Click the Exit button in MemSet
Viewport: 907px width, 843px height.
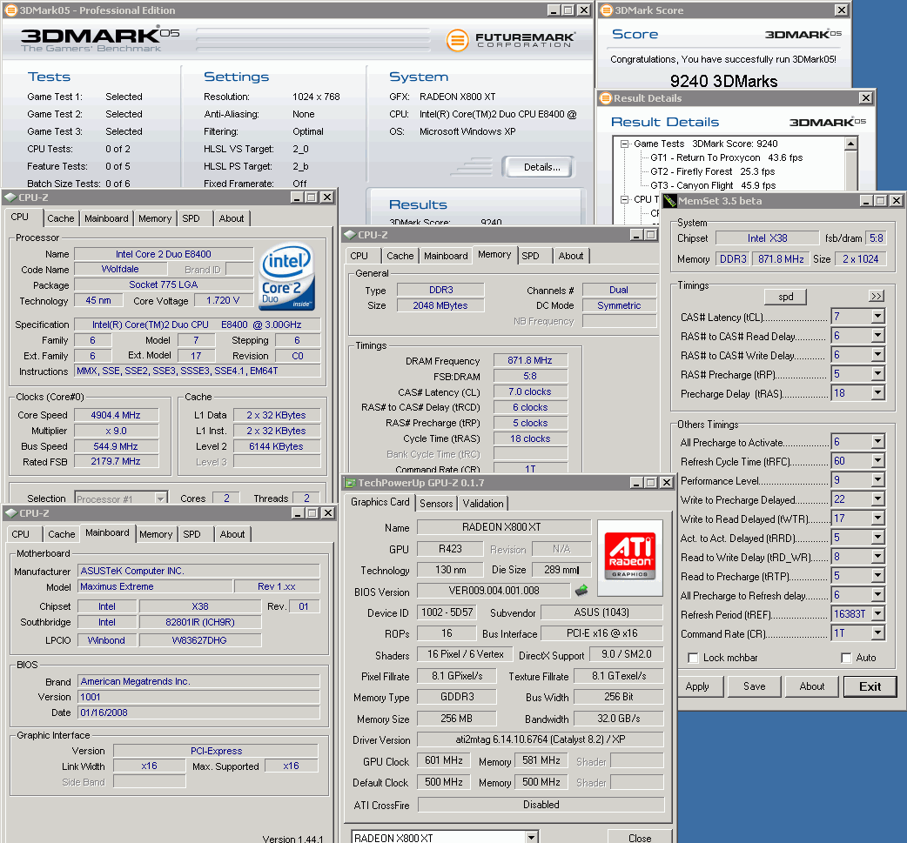click(870, 686)
